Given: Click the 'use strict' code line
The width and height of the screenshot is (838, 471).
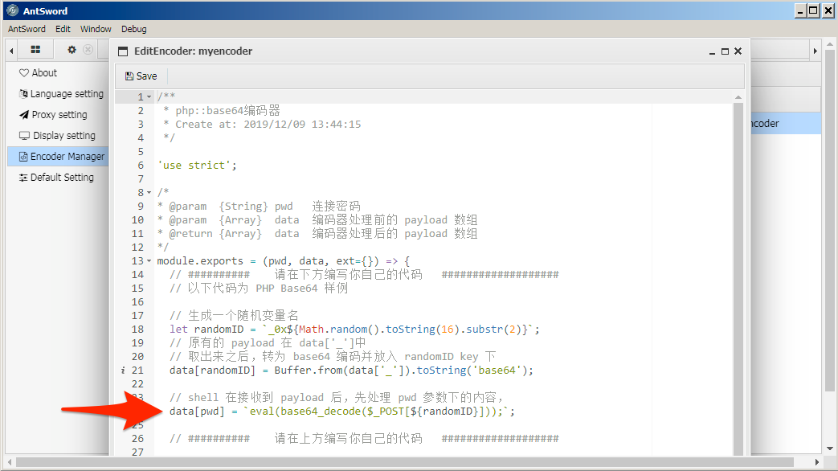Looking at the screenshot, I should (x=197, y=166).
